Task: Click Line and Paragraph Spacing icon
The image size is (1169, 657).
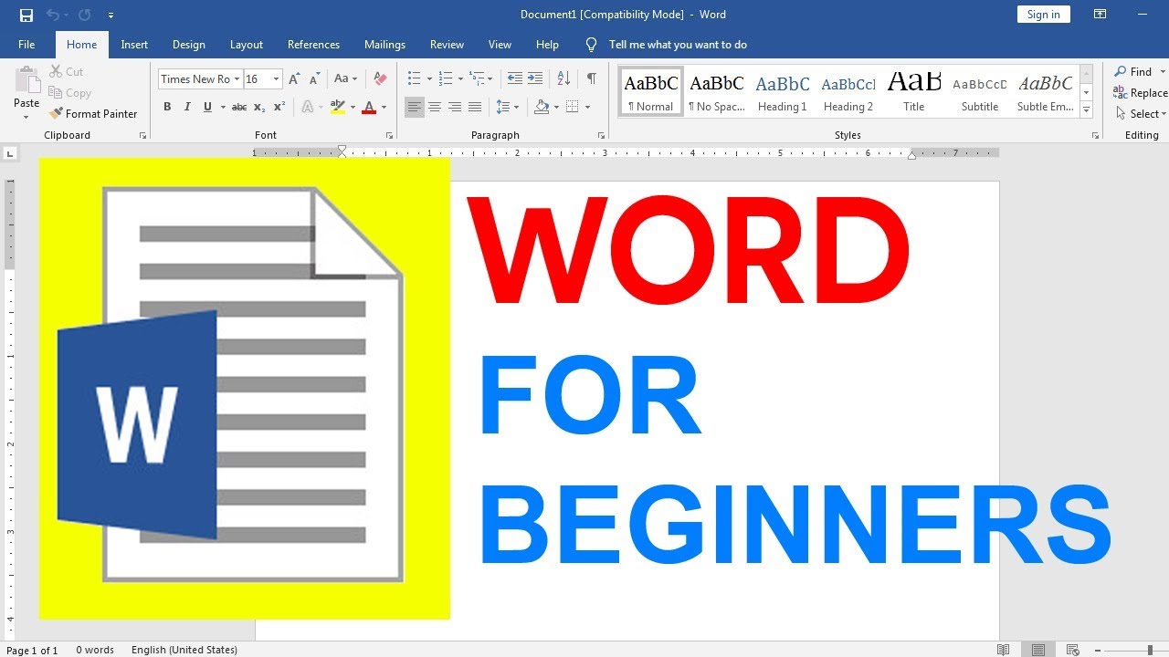Action: click(502, 107)
